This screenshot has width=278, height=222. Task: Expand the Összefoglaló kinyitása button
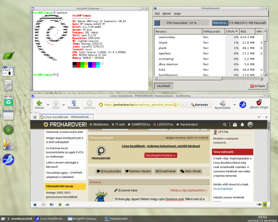pos(161,155)
